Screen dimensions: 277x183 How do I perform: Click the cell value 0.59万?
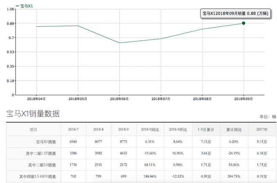click(206, 176)
